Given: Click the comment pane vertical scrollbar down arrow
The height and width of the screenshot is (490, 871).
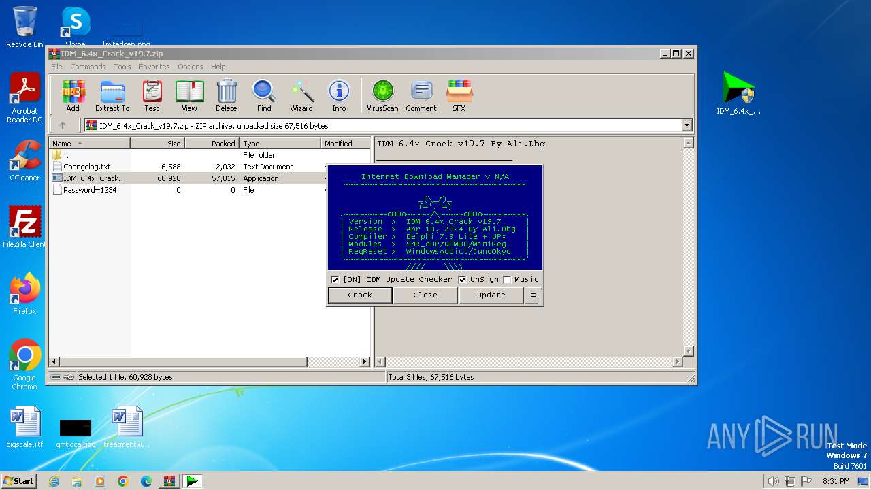Looking at the screenshot, I should click(x=688, y=351).
